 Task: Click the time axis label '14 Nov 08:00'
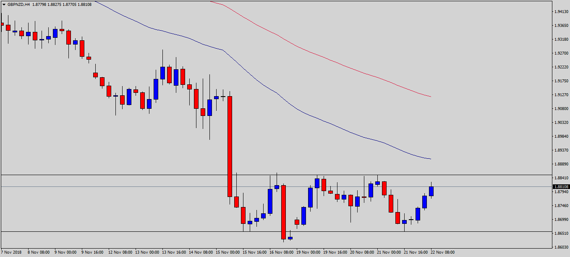tap(201, 253)
